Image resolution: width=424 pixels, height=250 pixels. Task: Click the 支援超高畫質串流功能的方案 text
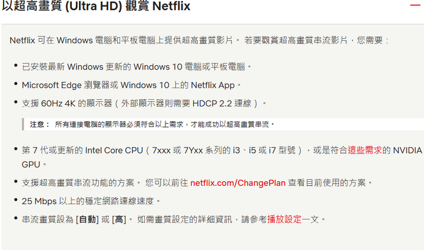point(78,183)
